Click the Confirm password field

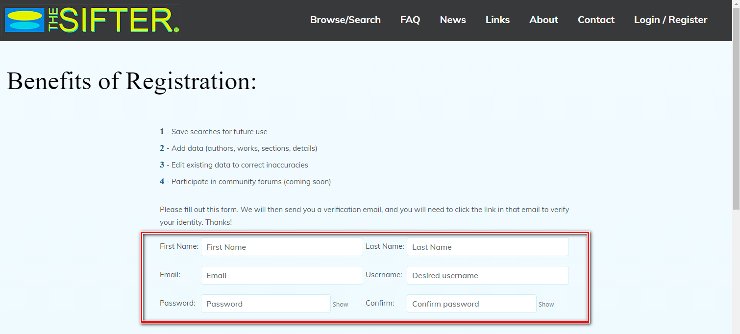click(x=471, y=304)
